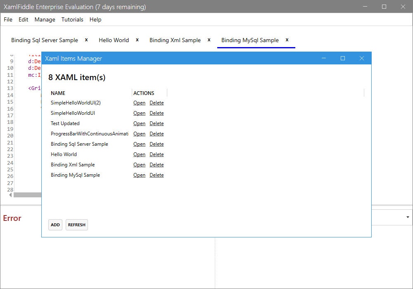Maximize the Xaml Items Manager dialog
This screenshot has height=289, width=413.
tap(343, 58)
